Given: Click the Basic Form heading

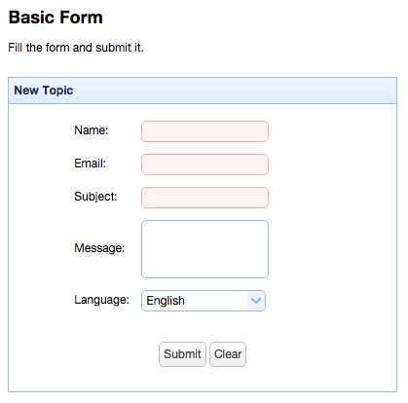Looking at the screenshot, I should (x=56, y=18).
